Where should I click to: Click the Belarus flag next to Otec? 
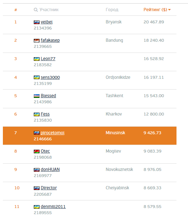[x=37, y=152]
